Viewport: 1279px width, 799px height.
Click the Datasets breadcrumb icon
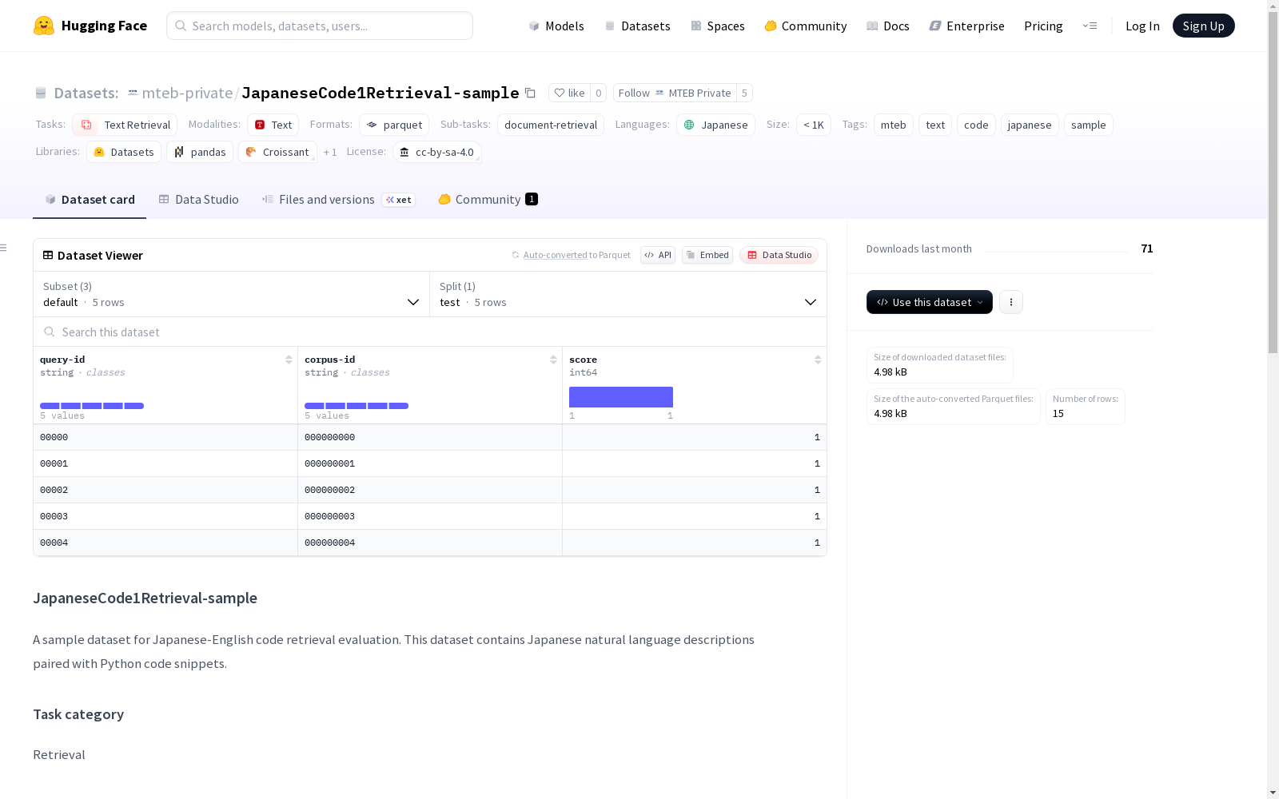(x=41, y=93)
